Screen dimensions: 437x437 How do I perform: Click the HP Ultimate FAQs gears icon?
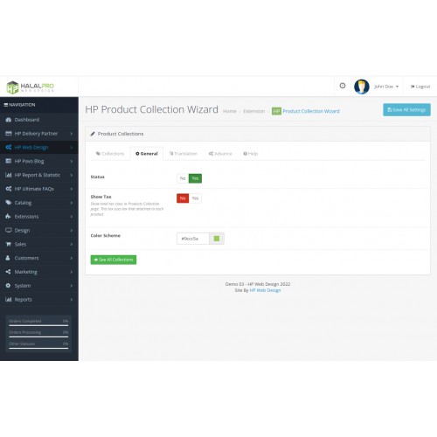click(x=9, y=189)
